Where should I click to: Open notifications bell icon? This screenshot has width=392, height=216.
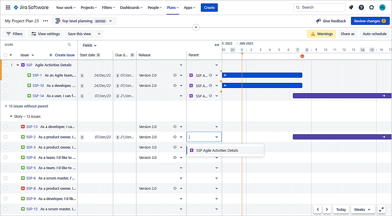[x=351, y=7]
